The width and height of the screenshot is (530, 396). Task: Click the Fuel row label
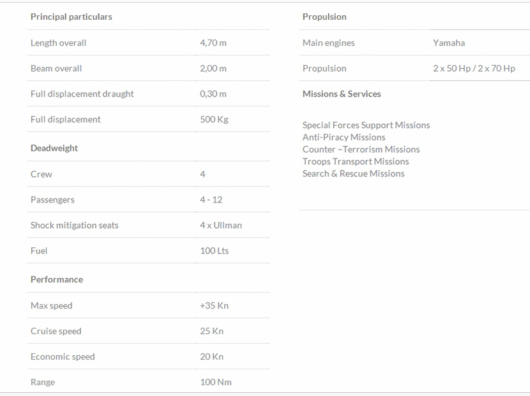coord(39,251)
